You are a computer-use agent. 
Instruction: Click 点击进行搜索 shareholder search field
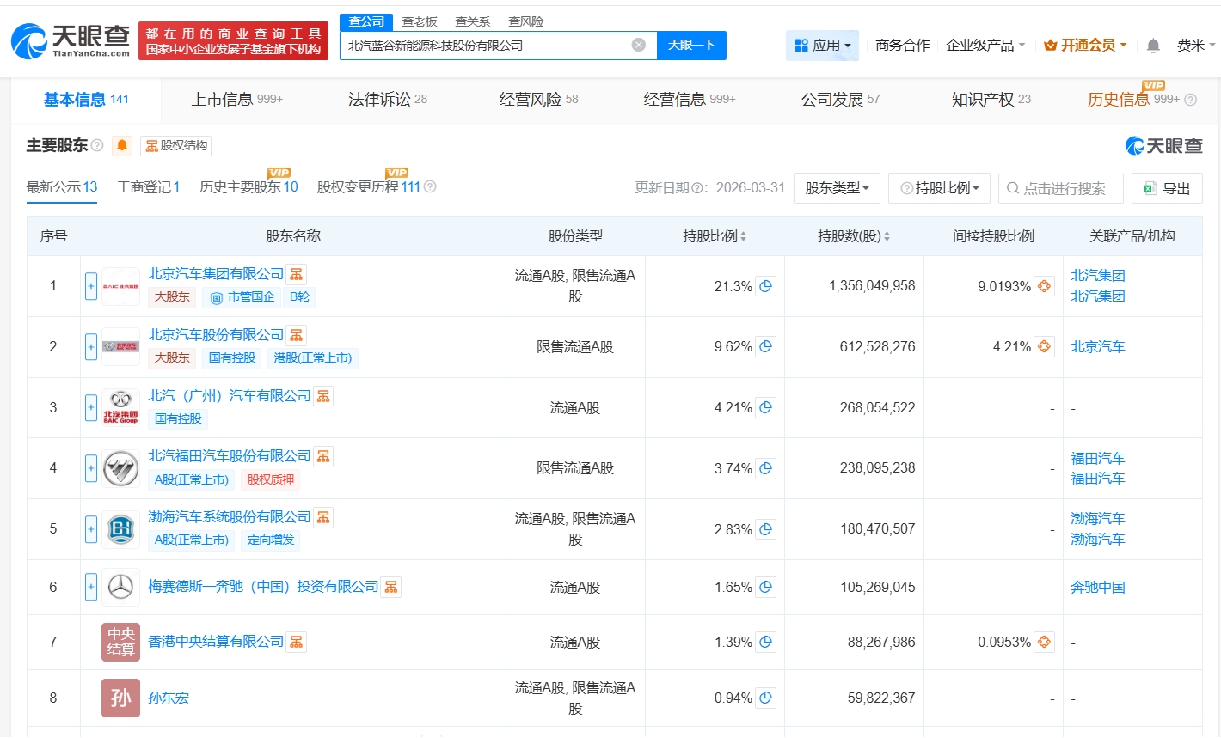[x=1061, y=188]
